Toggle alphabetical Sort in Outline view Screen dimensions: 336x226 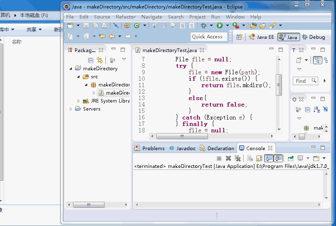(317, 109)
